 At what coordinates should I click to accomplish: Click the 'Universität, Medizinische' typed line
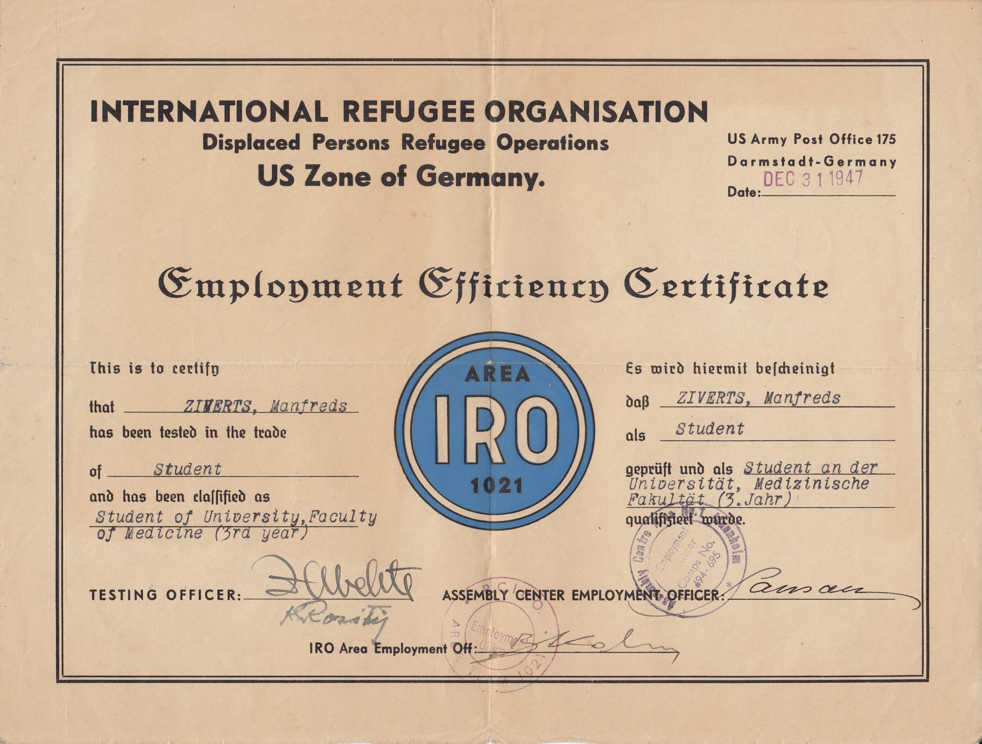click(x=748, y=484)
